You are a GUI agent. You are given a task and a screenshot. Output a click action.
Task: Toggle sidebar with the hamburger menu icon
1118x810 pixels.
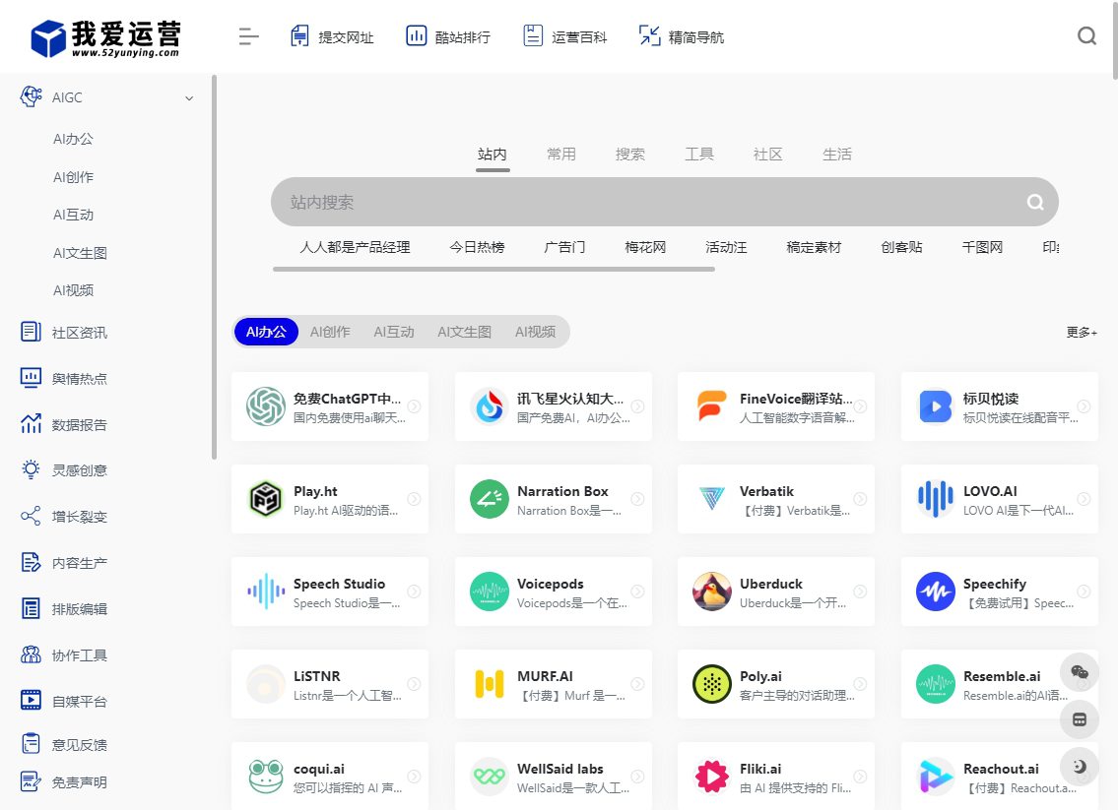248,36
